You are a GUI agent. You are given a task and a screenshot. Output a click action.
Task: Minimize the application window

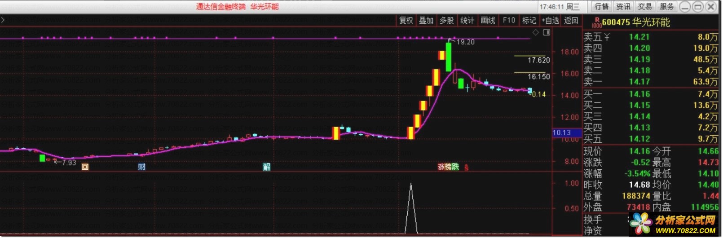(684, 7)
